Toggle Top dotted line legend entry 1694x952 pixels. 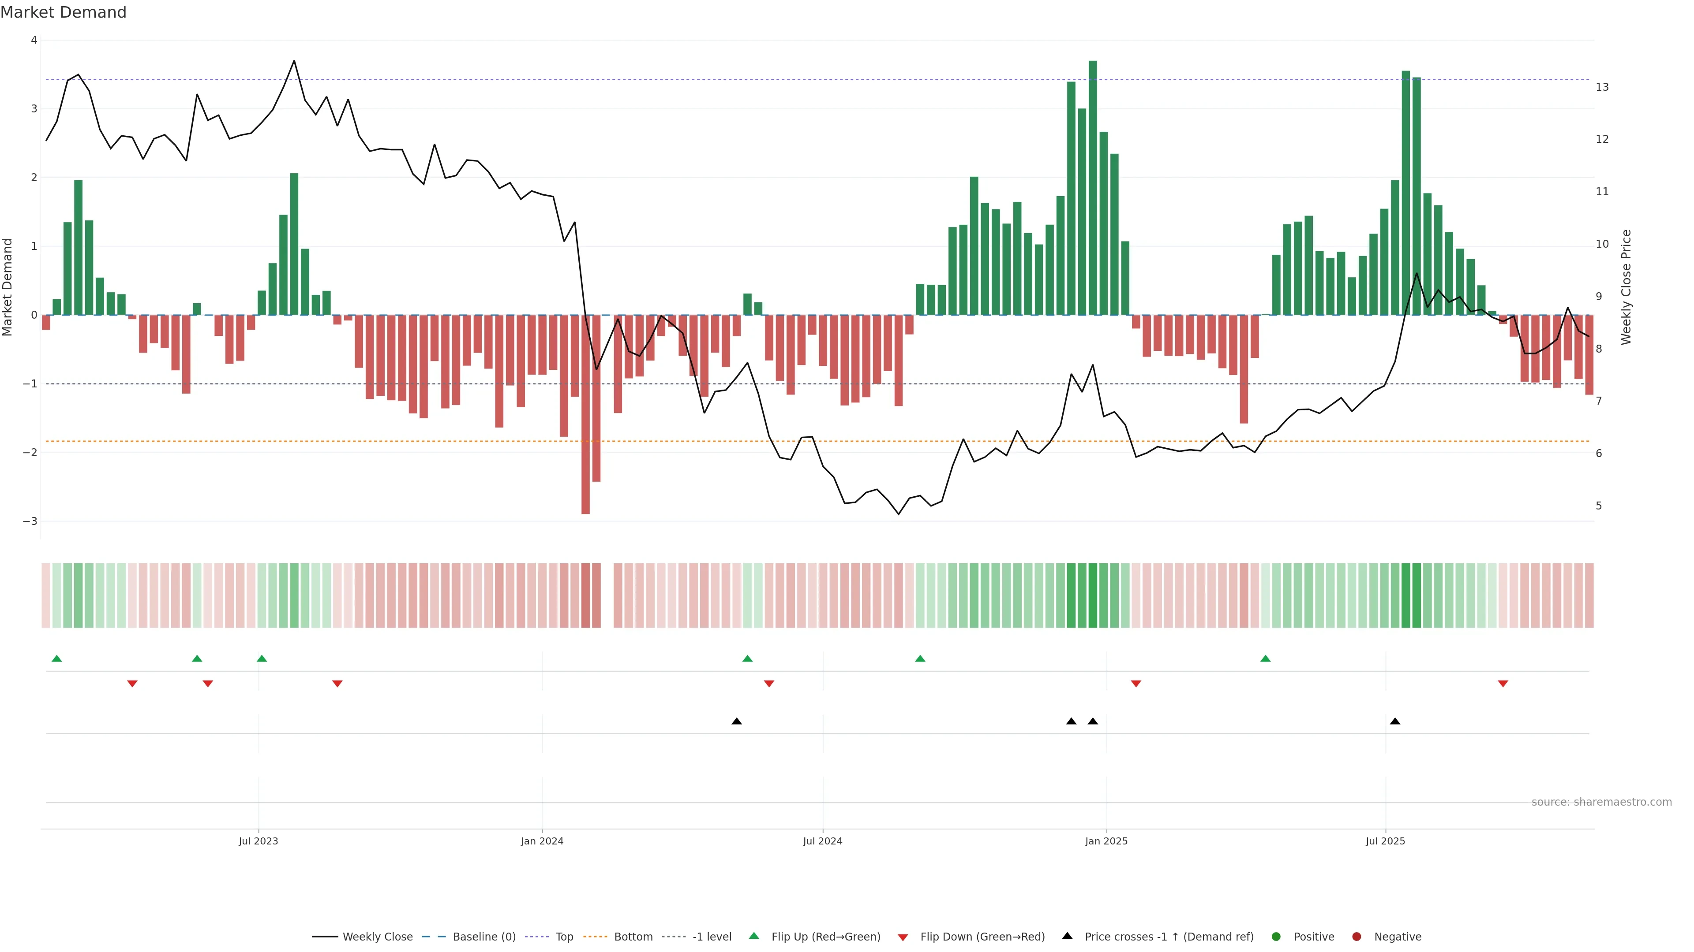coord(564,937)
